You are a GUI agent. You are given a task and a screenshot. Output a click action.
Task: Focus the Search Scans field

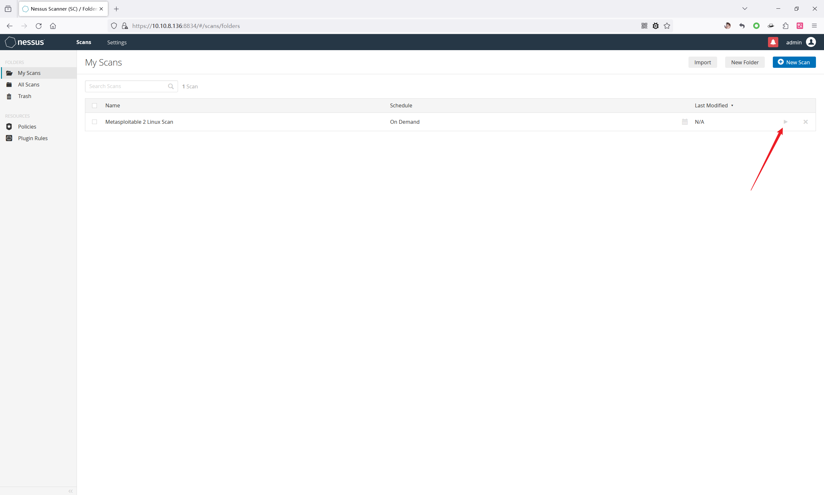(131, 86)
